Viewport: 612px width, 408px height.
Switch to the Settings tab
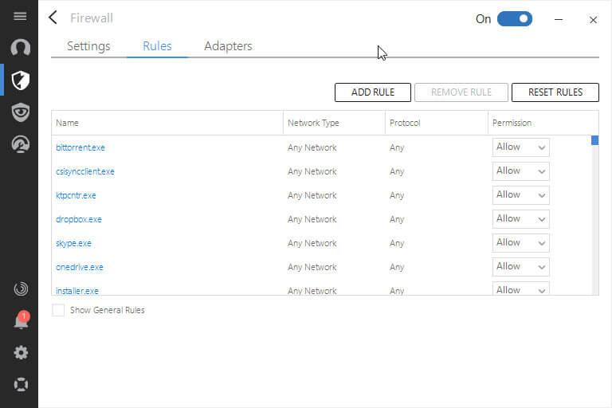pos(88,46)
